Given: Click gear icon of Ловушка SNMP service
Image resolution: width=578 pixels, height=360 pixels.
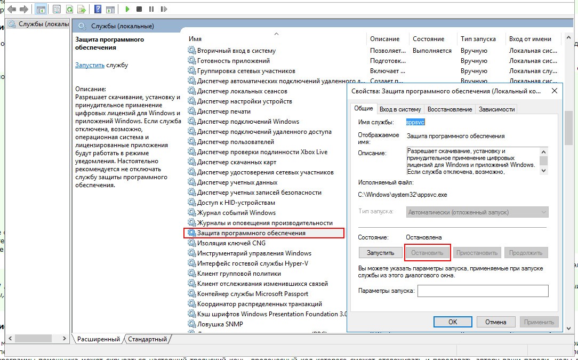Looking at the screenshot, I should point(191,324).
